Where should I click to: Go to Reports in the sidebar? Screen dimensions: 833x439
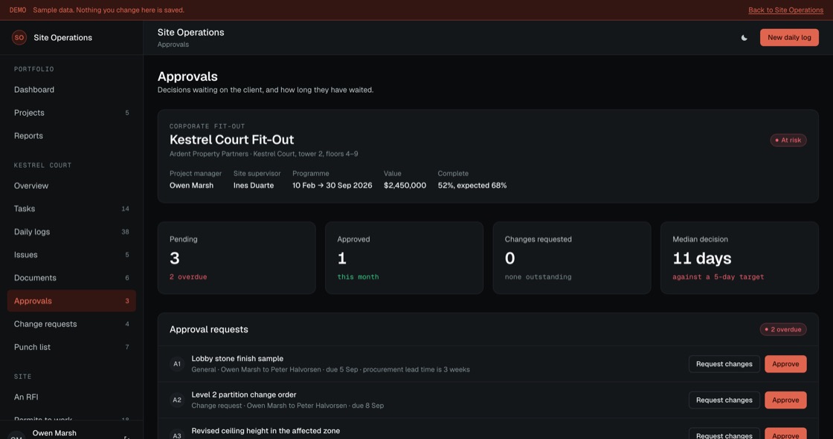coord(71,136)
